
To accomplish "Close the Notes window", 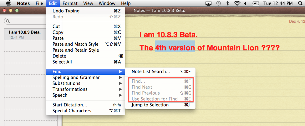I will 4,11.
